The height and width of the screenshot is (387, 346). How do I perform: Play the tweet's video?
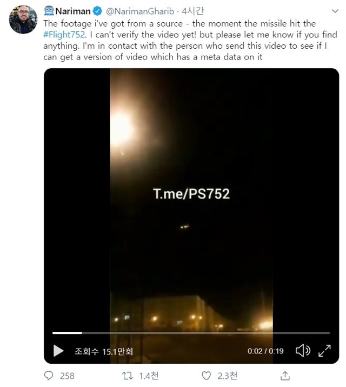pos(58,351)
